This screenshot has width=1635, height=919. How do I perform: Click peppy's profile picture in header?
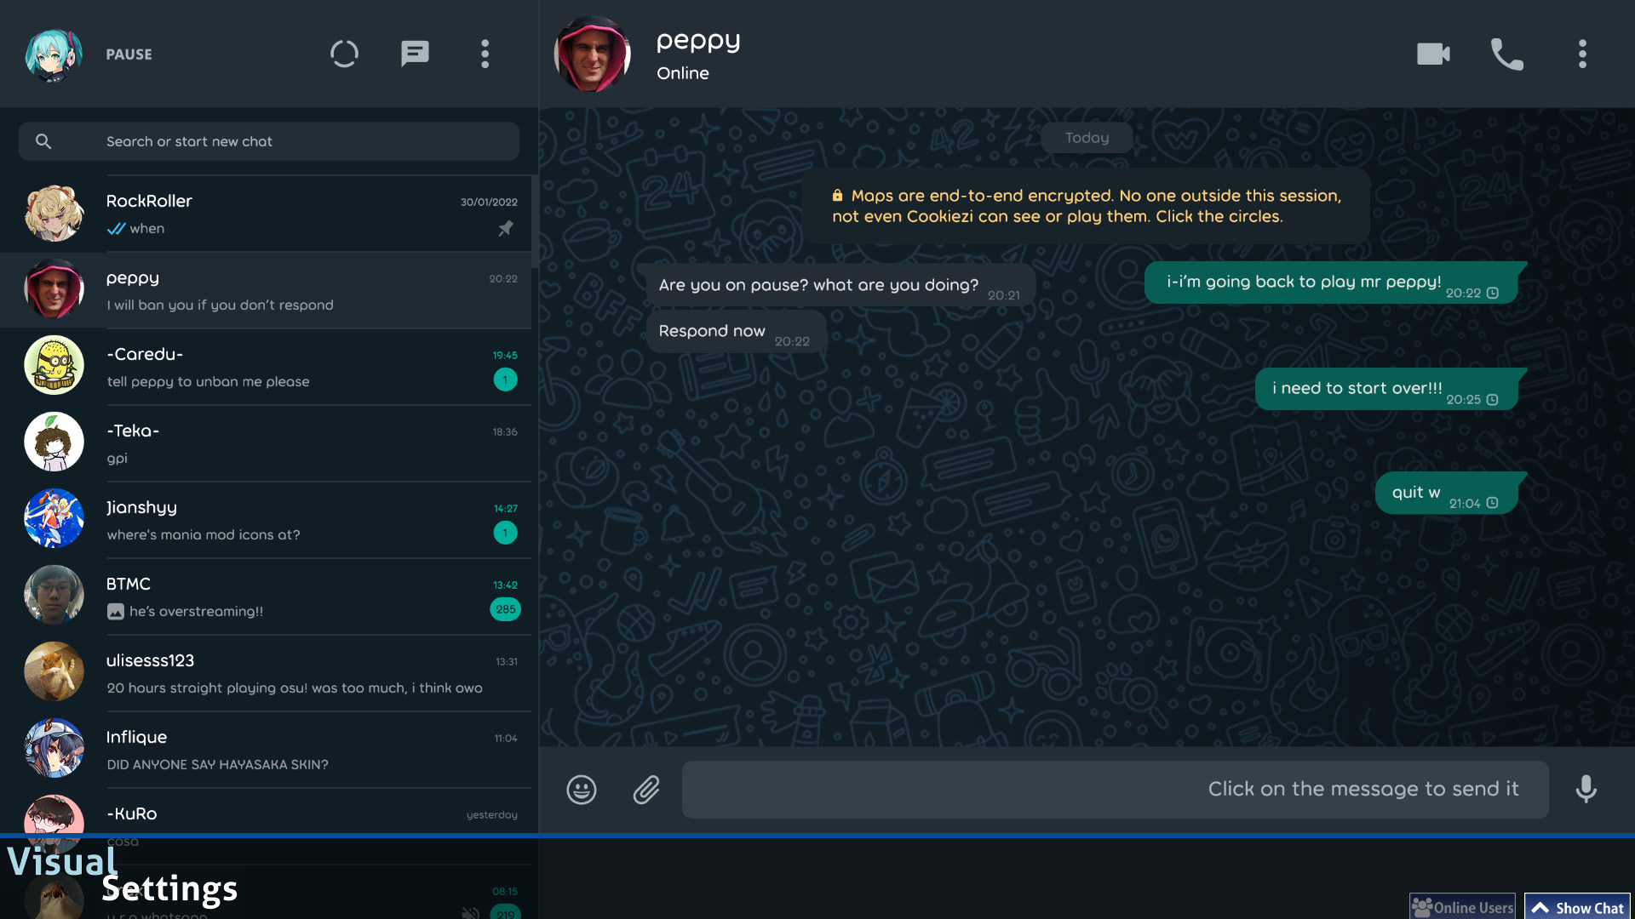coord(592,54)
